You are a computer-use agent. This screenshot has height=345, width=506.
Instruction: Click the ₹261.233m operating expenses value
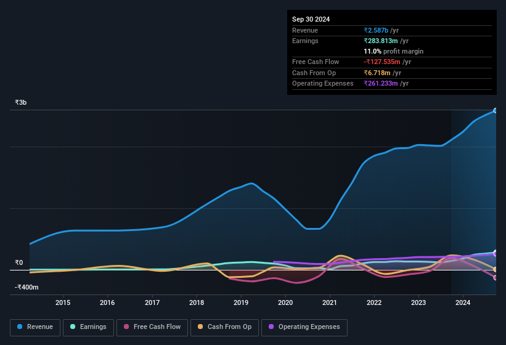point(380,83)
